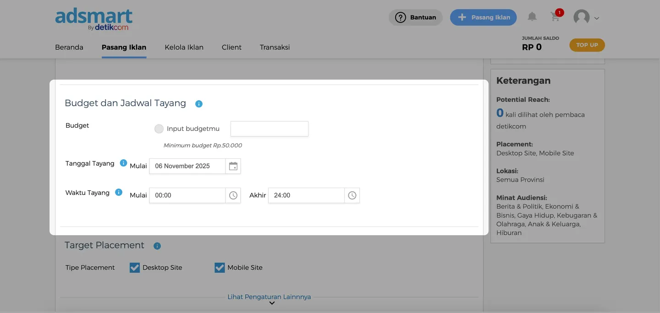
Task: Click the notification bell icon
Action: [x=532, y=17]
